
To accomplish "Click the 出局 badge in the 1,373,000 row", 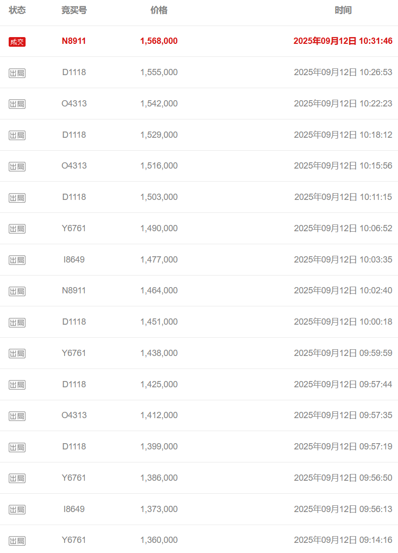I will tap(17, 510).
